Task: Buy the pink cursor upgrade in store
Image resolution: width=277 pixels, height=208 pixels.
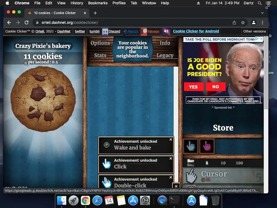Action: click(x=207, y=146)
